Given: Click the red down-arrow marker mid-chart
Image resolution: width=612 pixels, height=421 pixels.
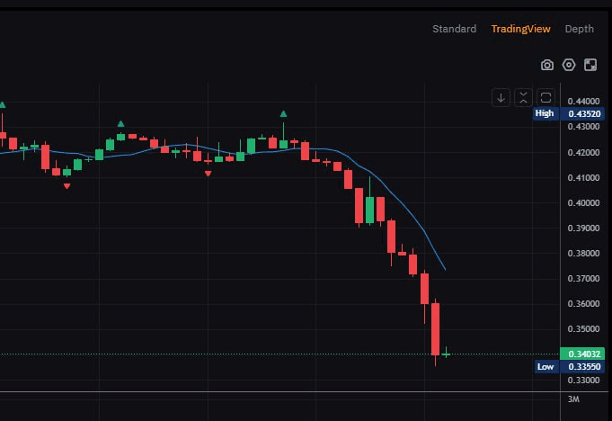Looking at the screenshot, I should coord(208,174).
